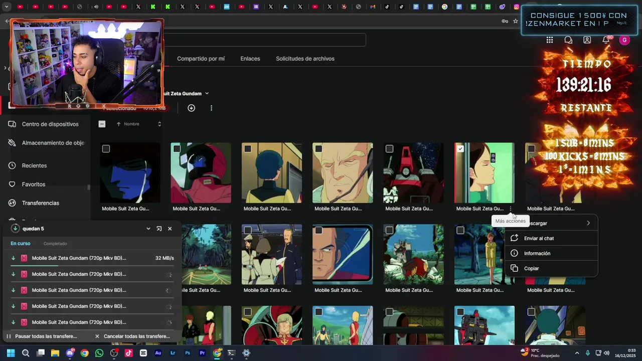Open Más acciones dots on selected file
The width and height of the screenshot is (642, 361).
pos(511,209)
